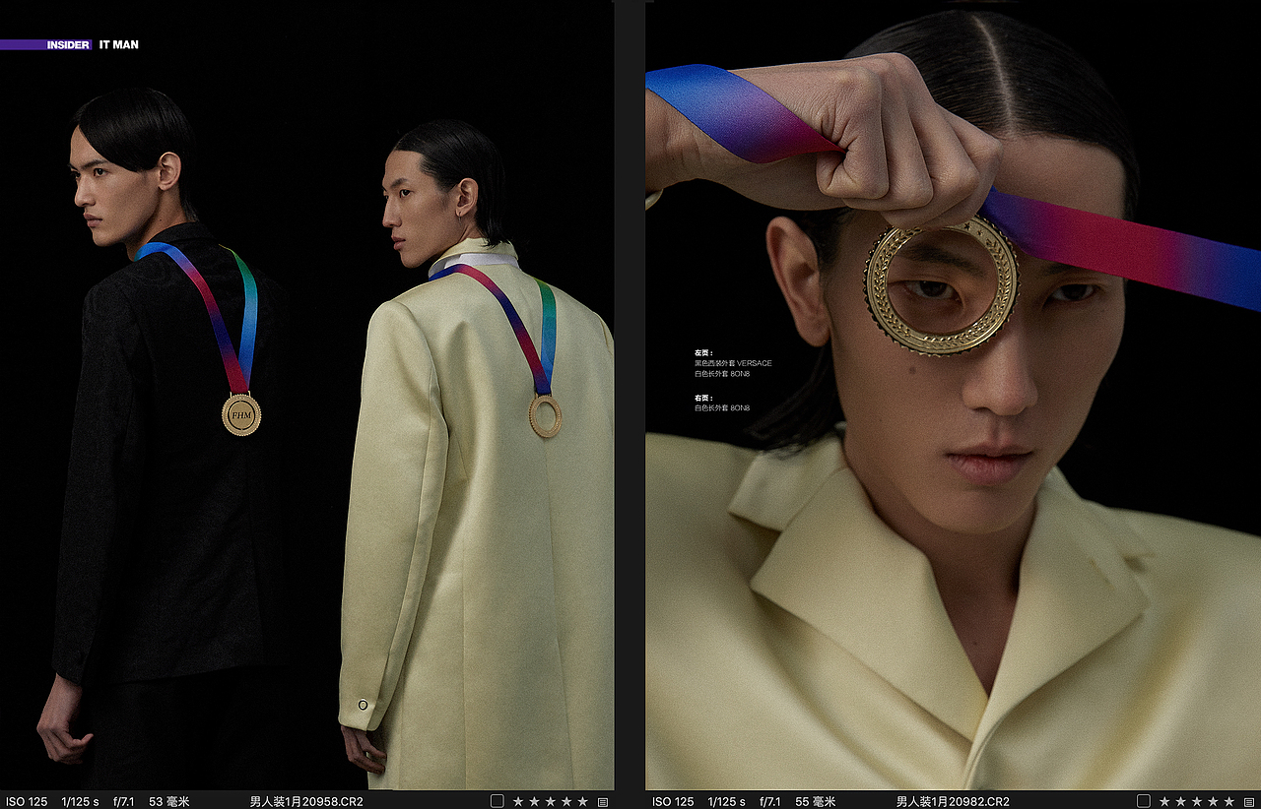Set third star rating on 男人装1月20982.CR2

point(1197,802)
